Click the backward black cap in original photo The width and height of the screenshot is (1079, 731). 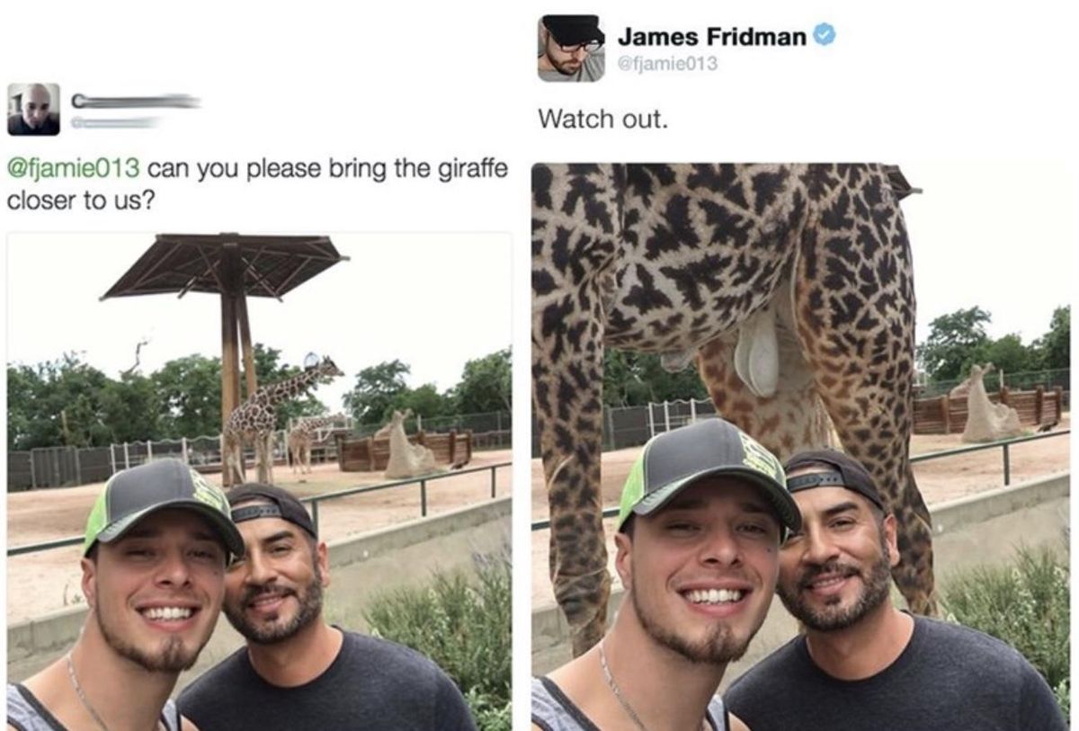pyautogui.click(x=272, y=508)
